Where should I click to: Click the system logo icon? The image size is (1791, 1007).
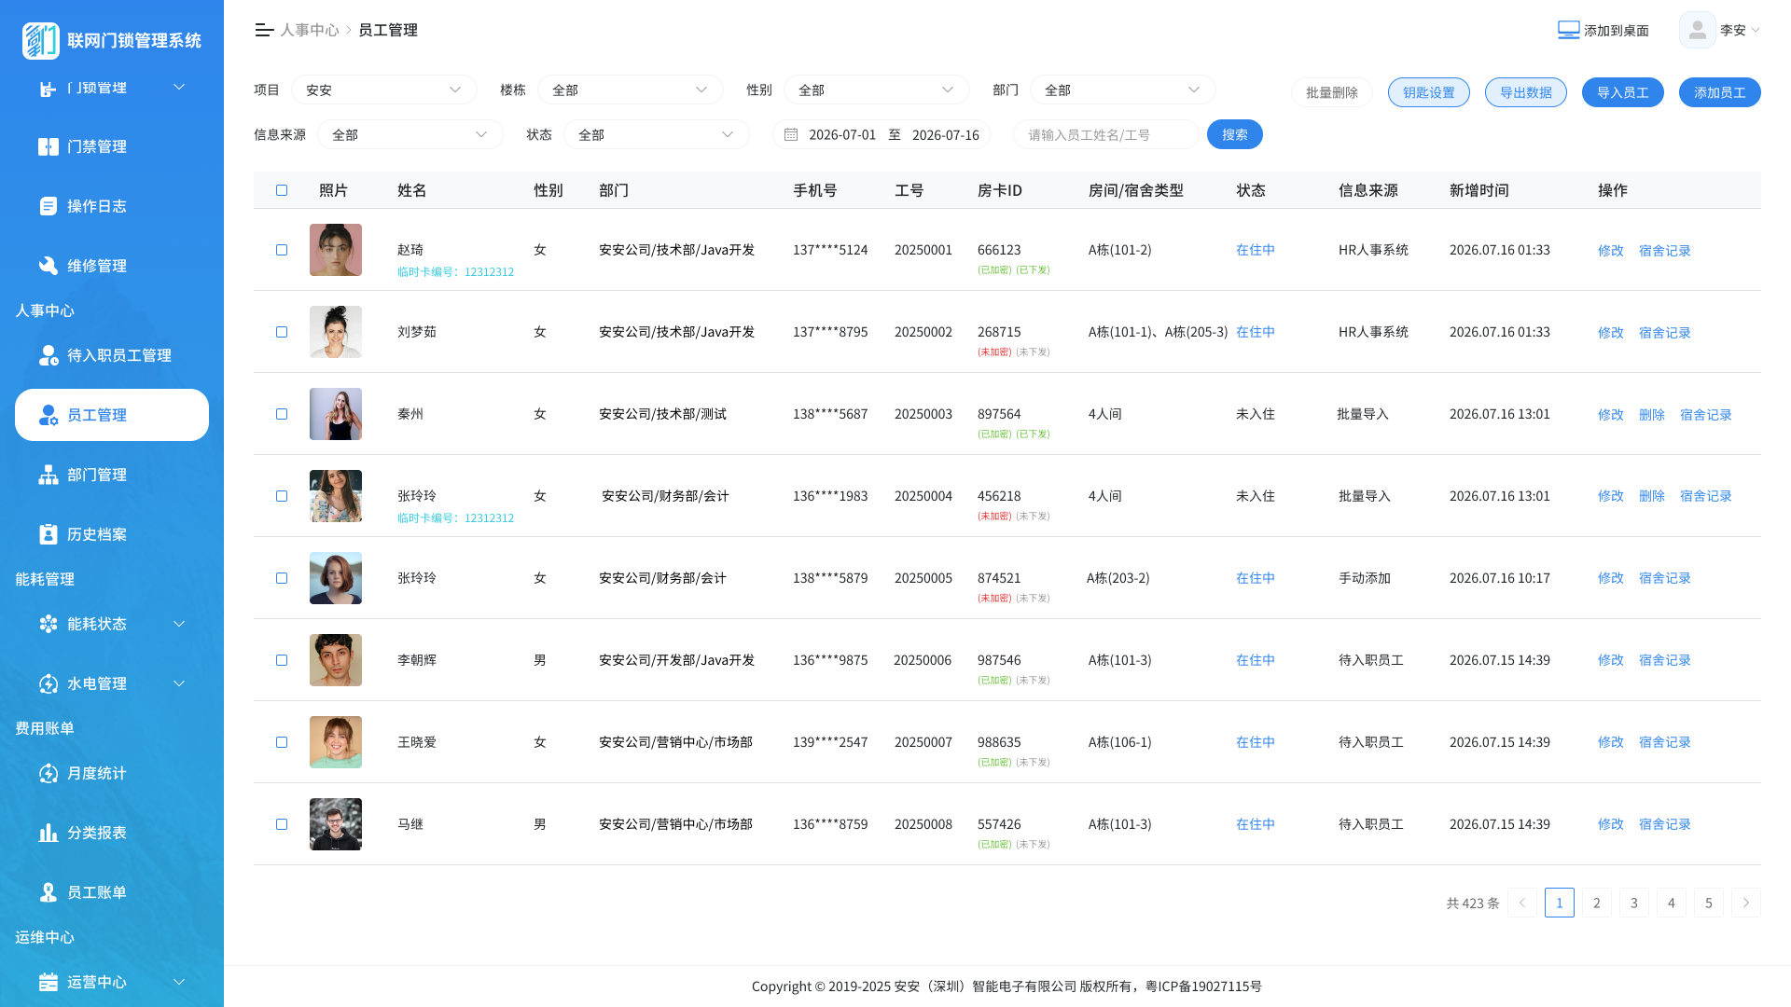[41, 40]
